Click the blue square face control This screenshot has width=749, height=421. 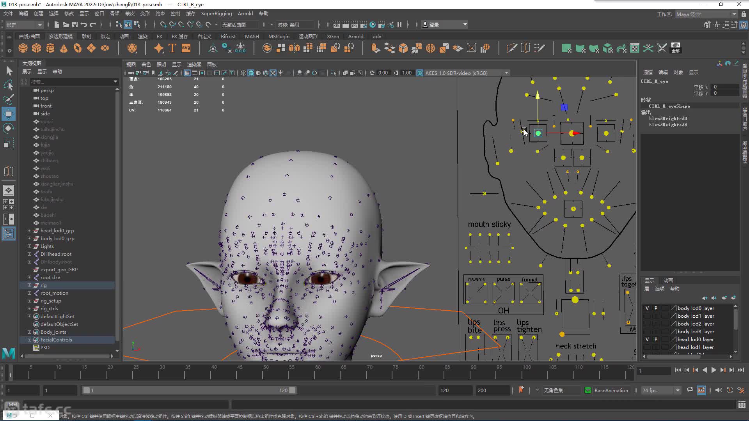(564, 107)
